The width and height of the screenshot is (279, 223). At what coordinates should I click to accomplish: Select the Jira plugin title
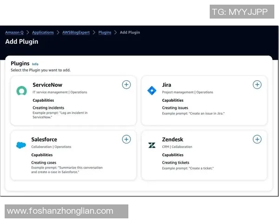(166, 85)
